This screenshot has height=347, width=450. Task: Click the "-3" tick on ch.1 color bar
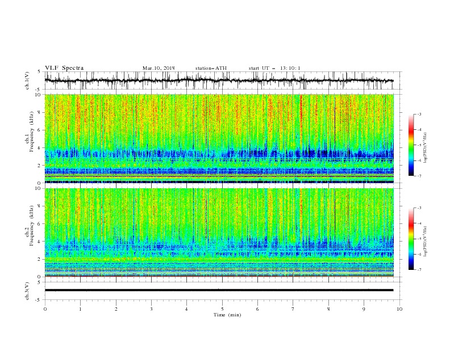pos(419,114)
